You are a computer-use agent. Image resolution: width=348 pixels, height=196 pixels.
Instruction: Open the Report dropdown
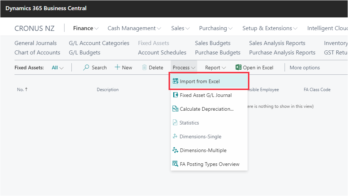(215, 68)
